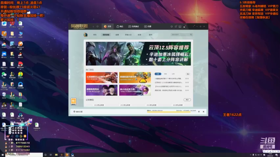Open the 主页 home tab
280x157 pixels.
pos(107,27)
